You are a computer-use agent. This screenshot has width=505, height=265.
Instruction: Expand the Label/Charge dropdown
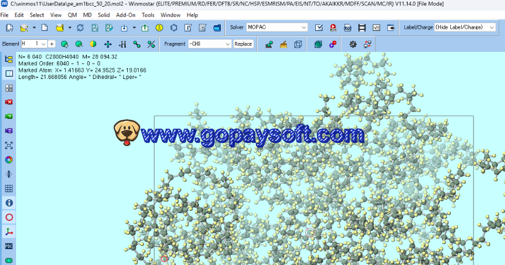(464, 27)
